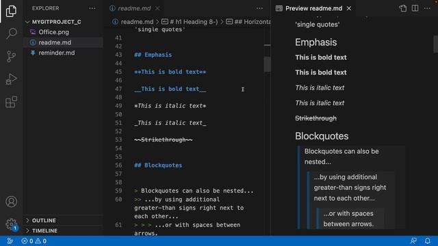This screenshot has width=438, height=246.
Task: Open the Explorer view in activity bar
Action: click(x=11, y=11)
